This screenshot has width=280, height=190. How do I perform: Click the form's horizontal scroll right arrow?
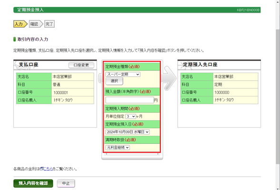tap(158, 154)
